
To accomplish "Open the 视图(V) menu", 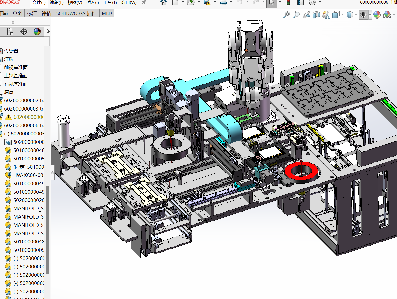I will point(75,3).
